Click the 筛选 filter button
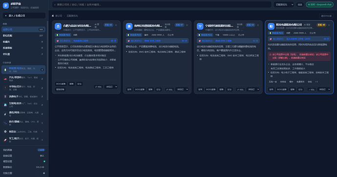 coord(299,4)
